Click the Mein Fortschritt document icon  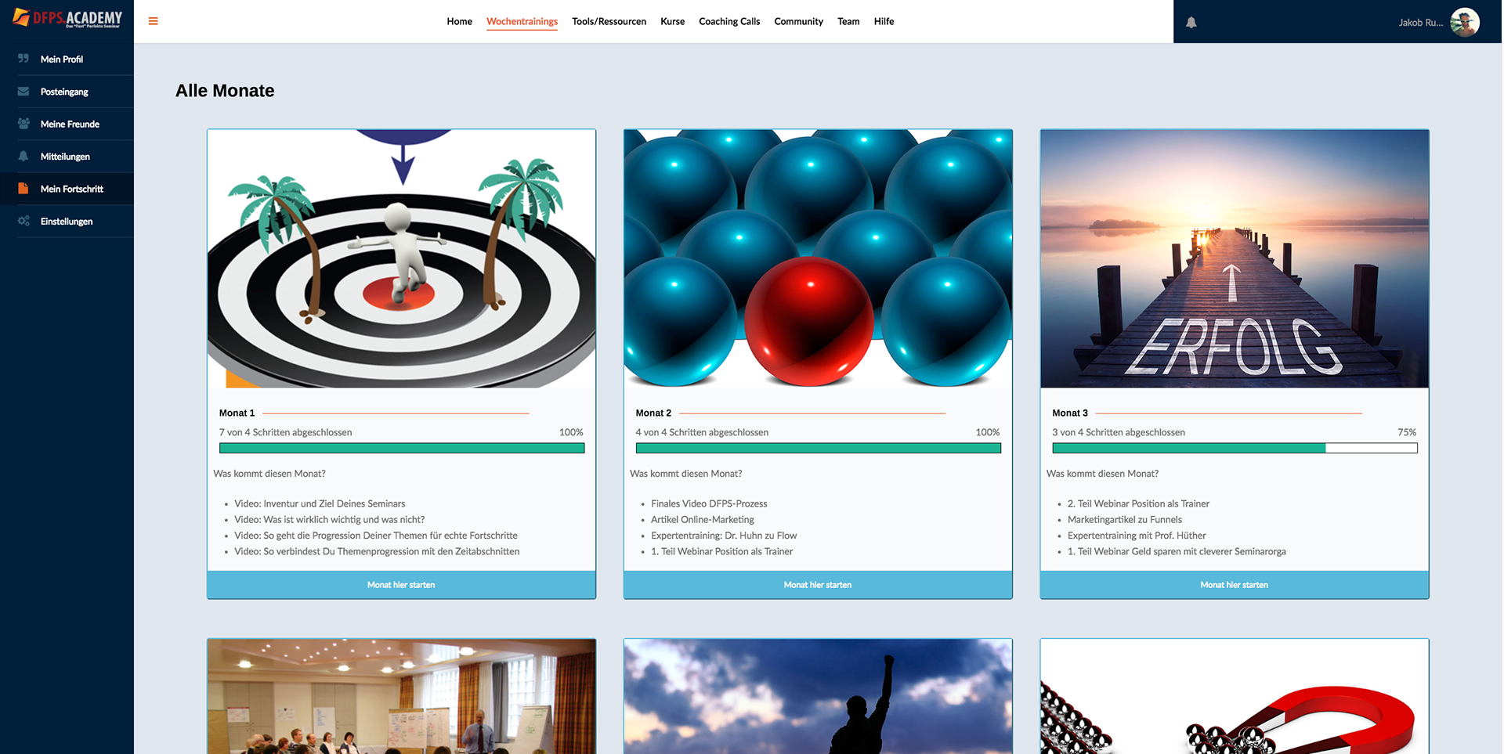pos(23,189)
